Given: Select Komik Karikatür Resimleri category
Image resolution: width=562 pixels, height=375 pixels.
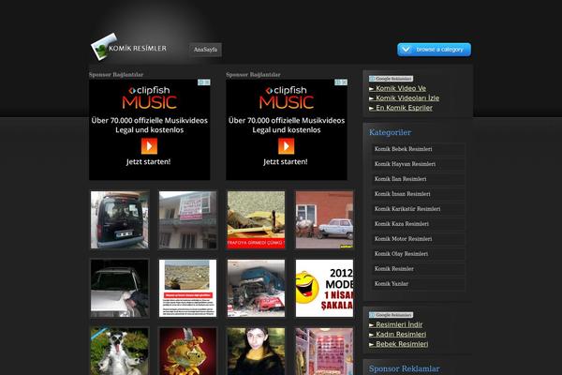Looking at the screenshot, I should pos(418,209).
